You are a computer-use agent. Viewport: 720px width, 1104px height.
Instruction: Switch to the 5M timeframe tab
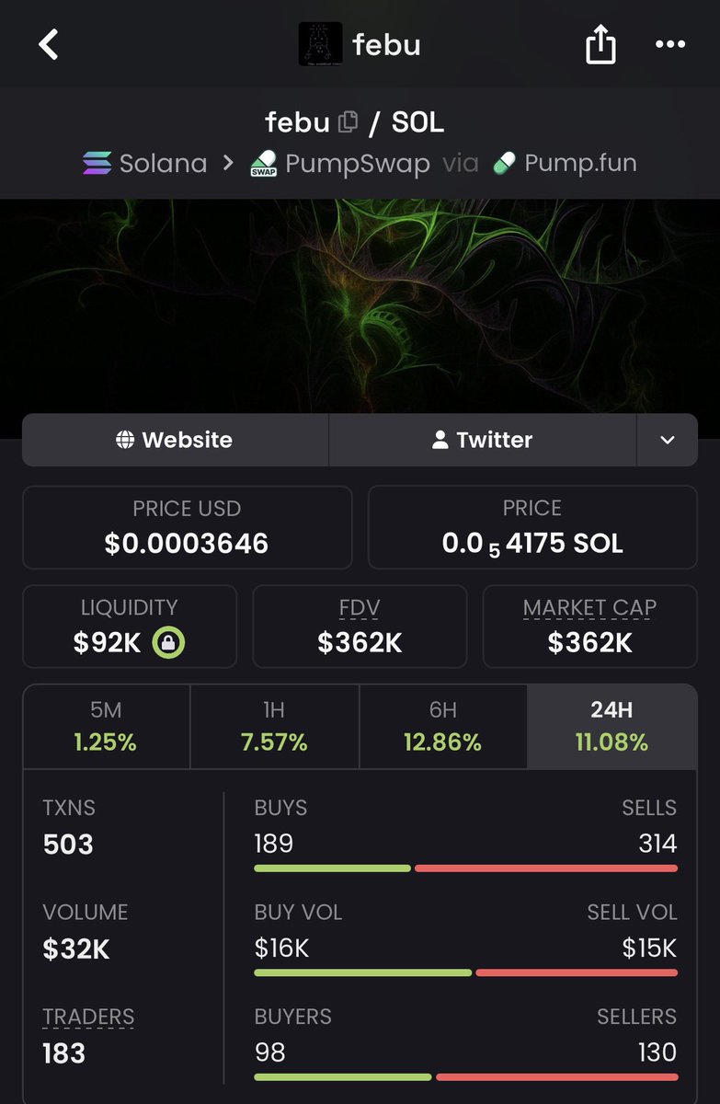point(107,726)
